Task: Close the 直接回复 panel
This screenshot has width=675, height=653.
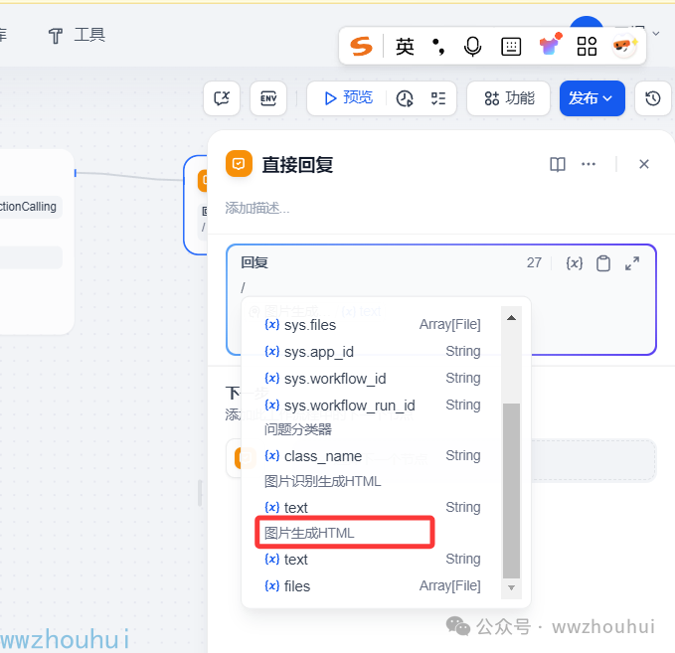Action: point(644,164)
